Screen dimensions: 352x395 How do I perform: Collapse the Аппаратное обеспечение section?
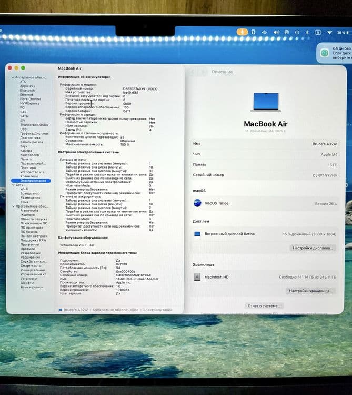point(13,77)
